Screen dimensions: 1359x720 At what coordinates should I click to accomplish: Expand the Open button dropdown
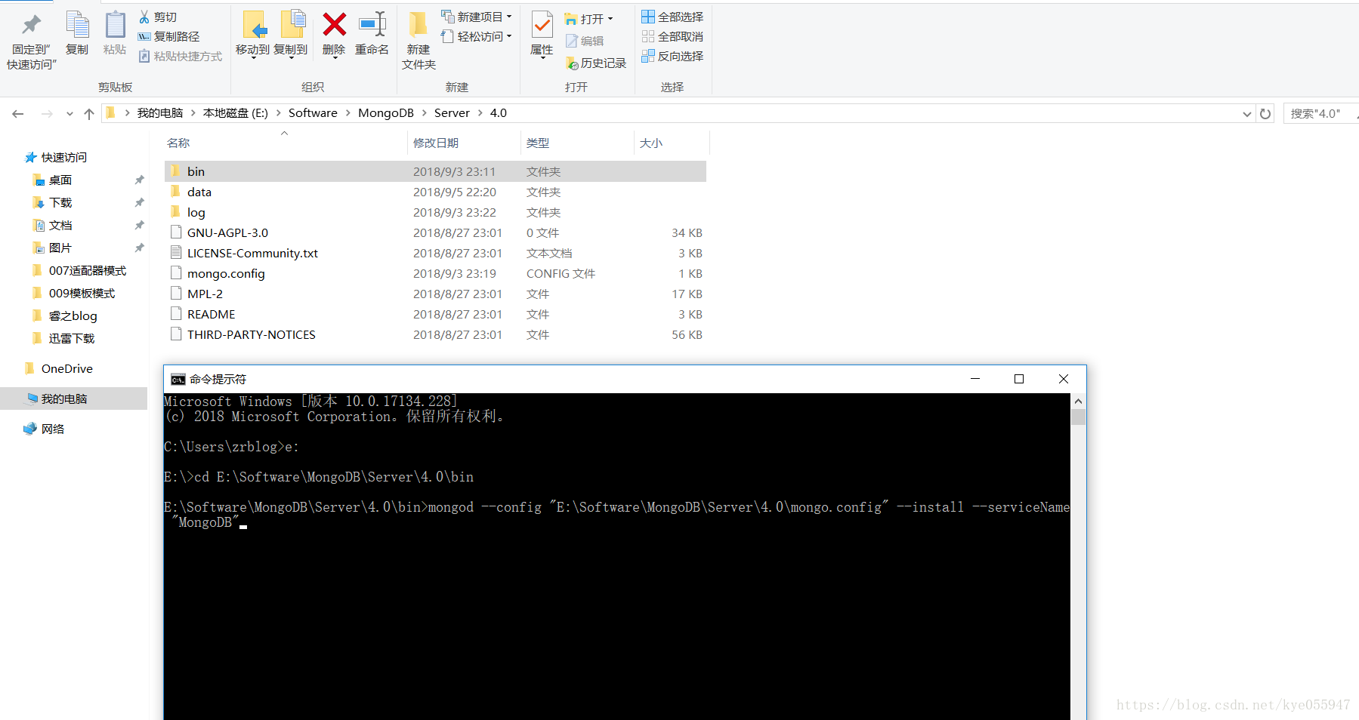pos(610,19)
